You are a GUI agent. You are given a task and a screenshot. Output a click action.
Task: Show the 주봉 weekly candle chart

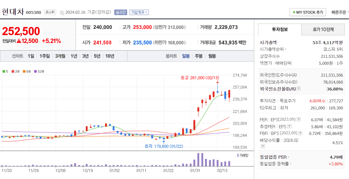pyautogui.click(x=199, y=56)
